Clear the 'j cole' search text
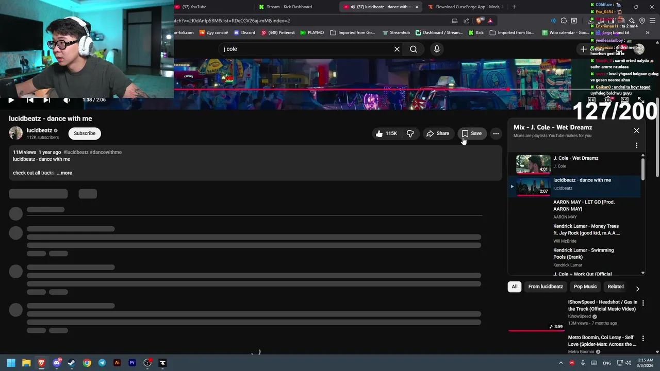 click(397, 49)
